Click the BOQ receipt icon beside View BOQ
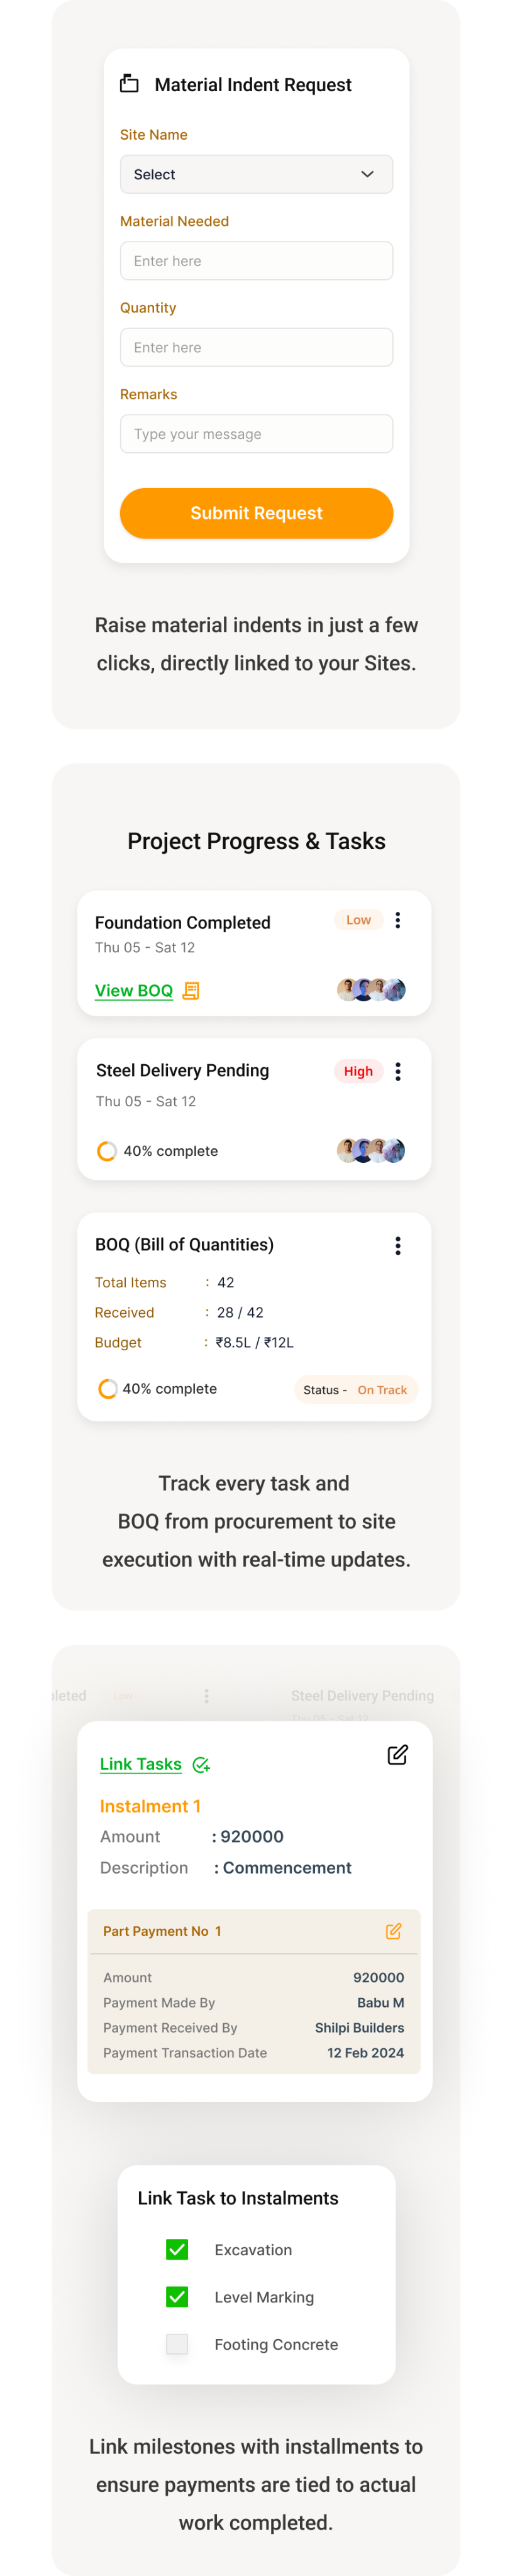This screenshot has width=510, height=2576. (x=191, y=991)
